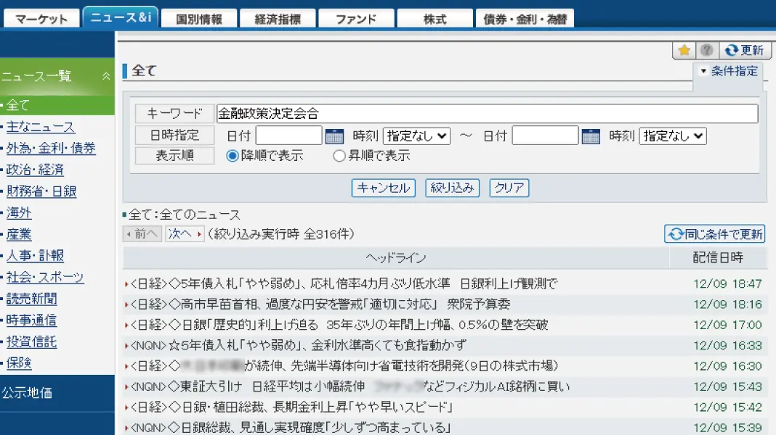Collapse the ニュース一覧 sidebar section
Viewport: 776px width, 435px height.
[106, 76]
